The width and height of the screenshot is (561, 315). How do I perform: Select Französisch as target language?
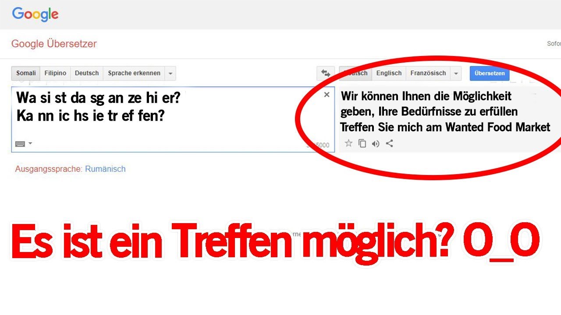(428, 73)
